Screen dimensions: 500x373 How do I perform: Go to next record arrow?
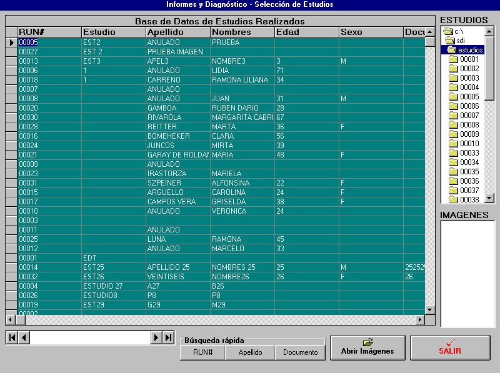[x=156, y=337]
